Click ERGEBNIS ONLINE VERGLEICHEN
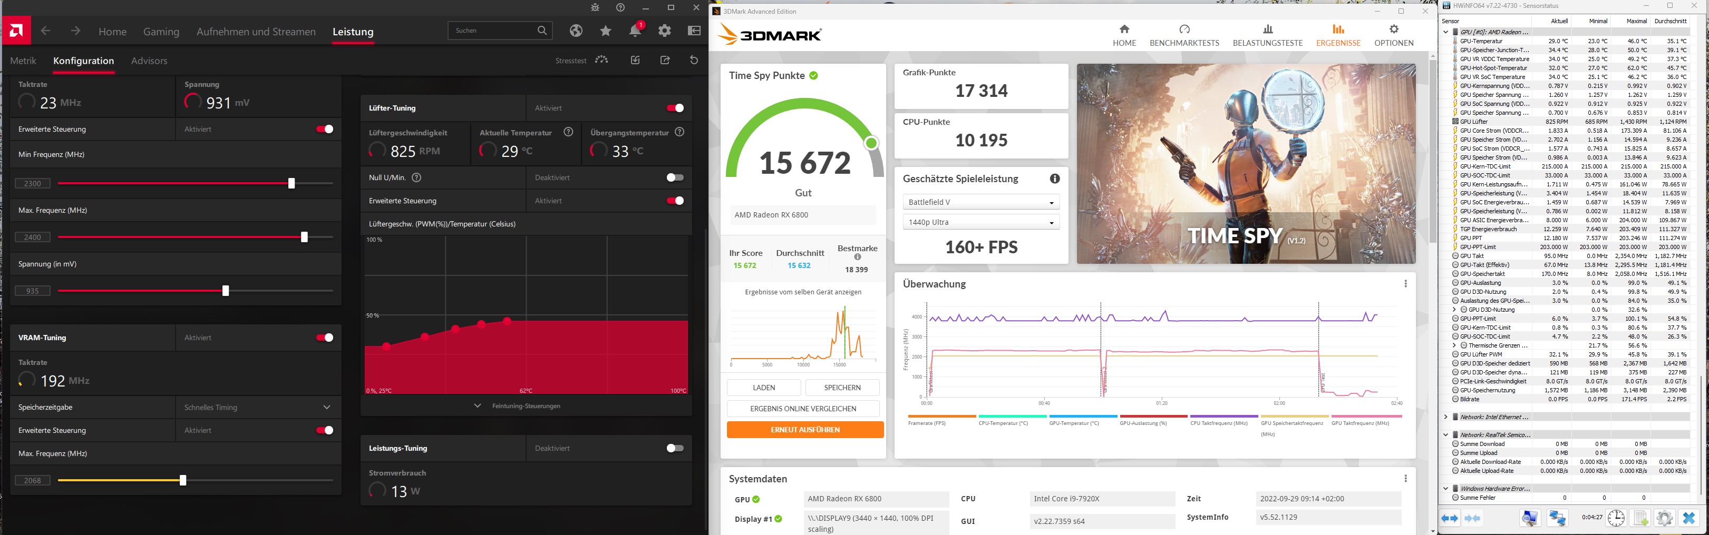This screenshot has width=1709, height=535. pos(803,409)
